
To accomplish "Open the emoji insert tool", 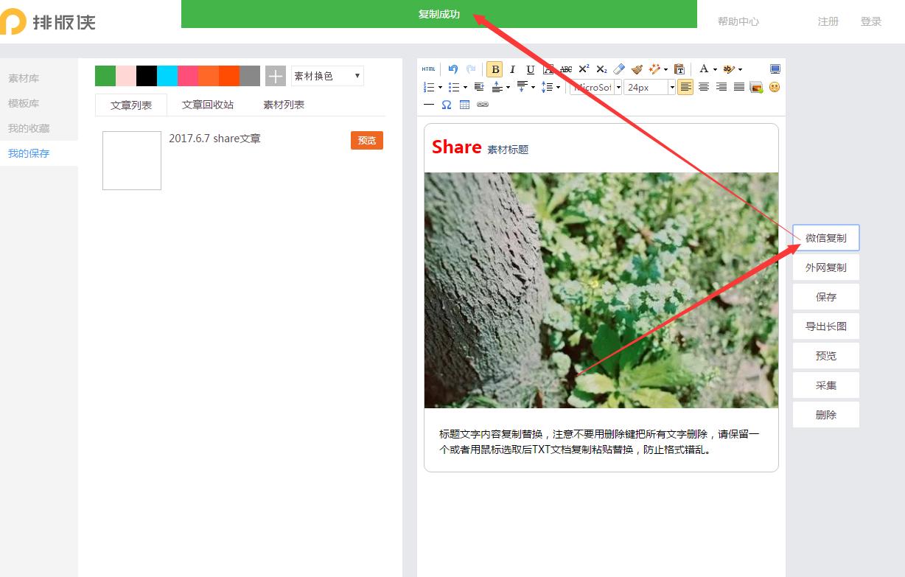I will (774, 88).
